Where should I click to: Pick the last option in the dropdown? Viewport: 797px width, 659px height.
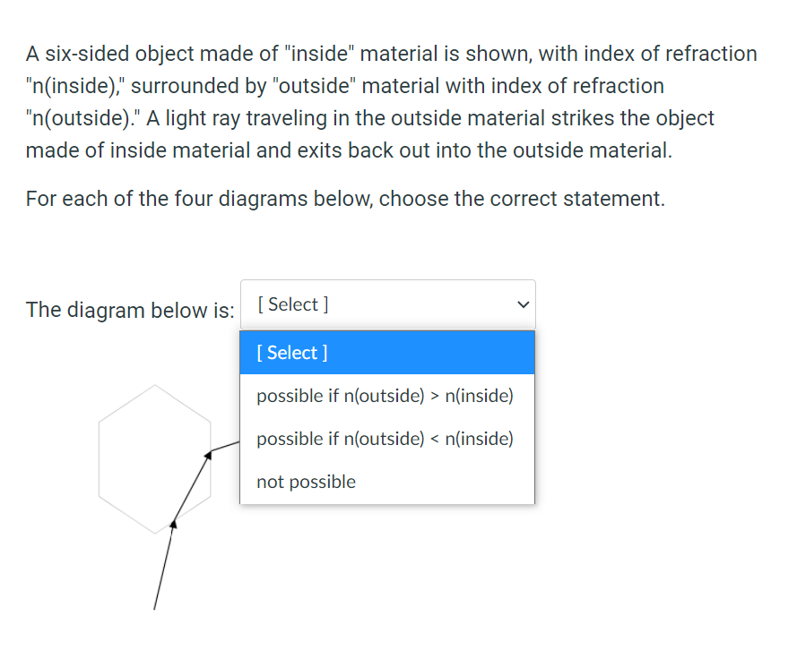point(306,482)
